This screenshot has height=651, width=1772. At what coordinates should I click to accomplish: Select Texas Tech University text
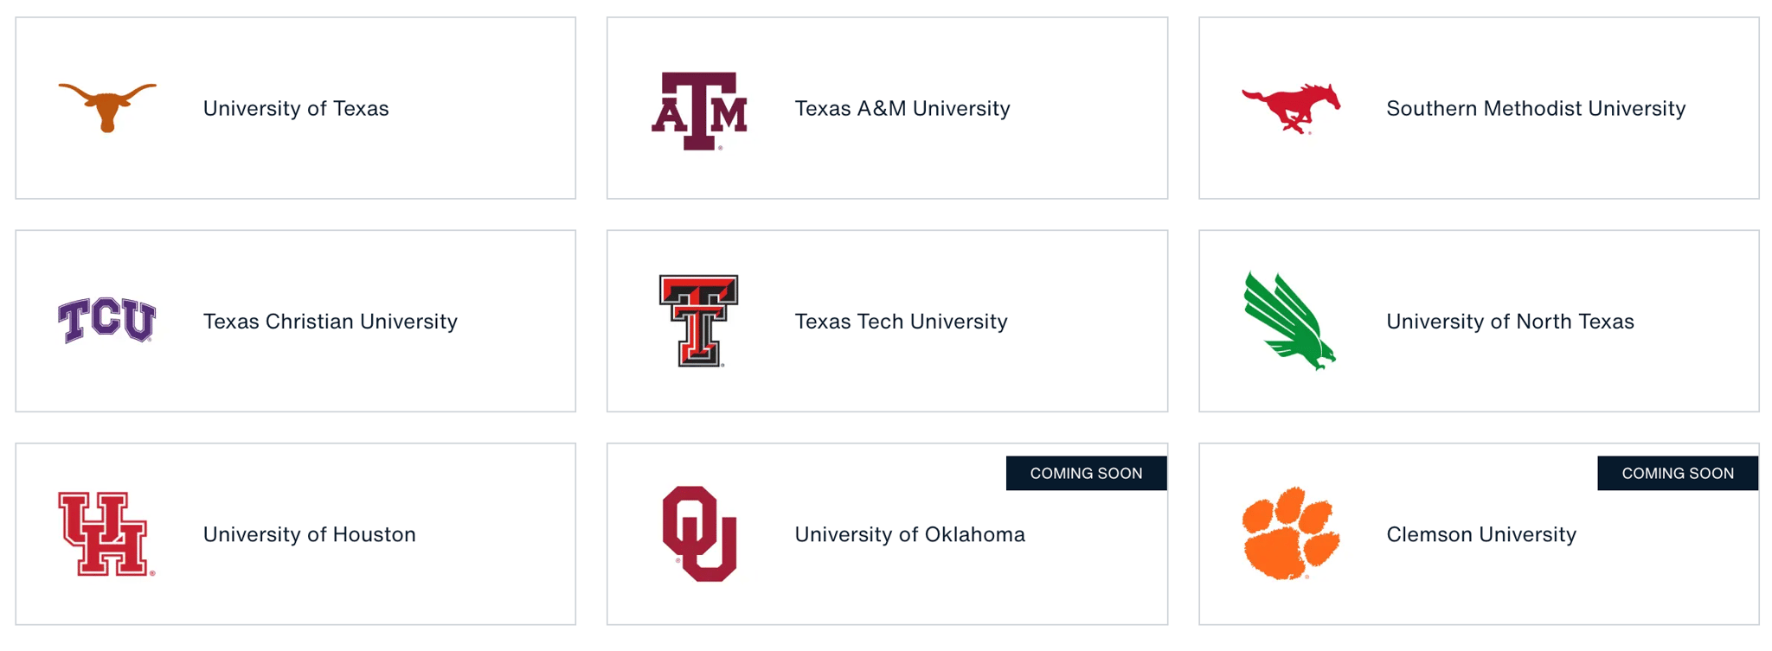901,322
